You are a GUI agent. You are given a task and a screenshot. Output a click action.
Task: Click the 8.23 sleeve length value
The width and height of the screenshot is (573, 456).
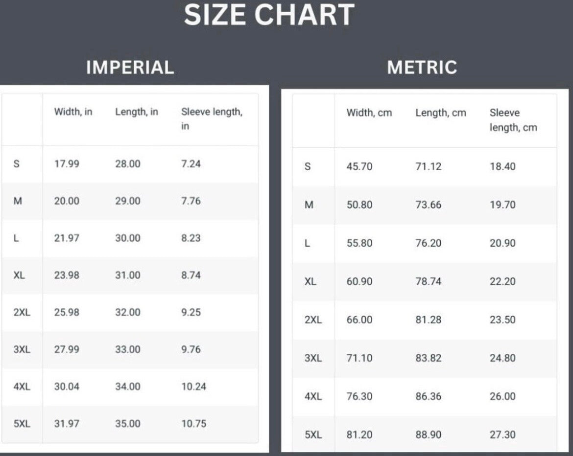pos(191,238)
